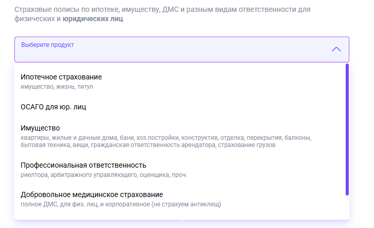
Task: Select 'Профессиональная ответственность' option
Action: coord(83,165)
